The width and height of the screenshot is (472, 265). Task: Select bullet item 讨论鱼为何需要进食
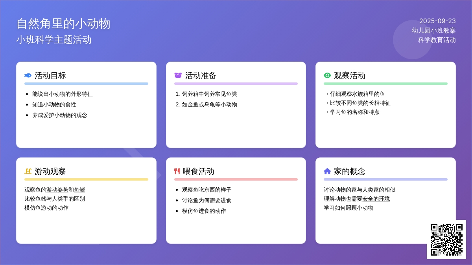[x=206, y=200]
